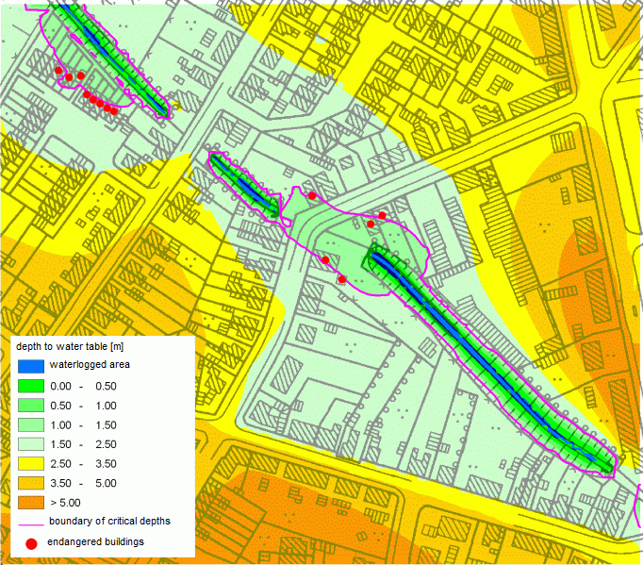Screen dimensions: 643x565
Task: Click the 1.00 - 1.50 legend swatch
Action: point(31,424)
